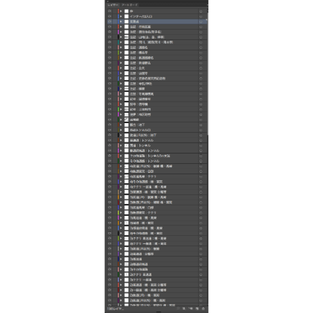Click target circle of 3 ククリ 一般道：橋・高架 layer
Image resolution: width=313 pixels, height=313 pixels.
tap(201, 244)
